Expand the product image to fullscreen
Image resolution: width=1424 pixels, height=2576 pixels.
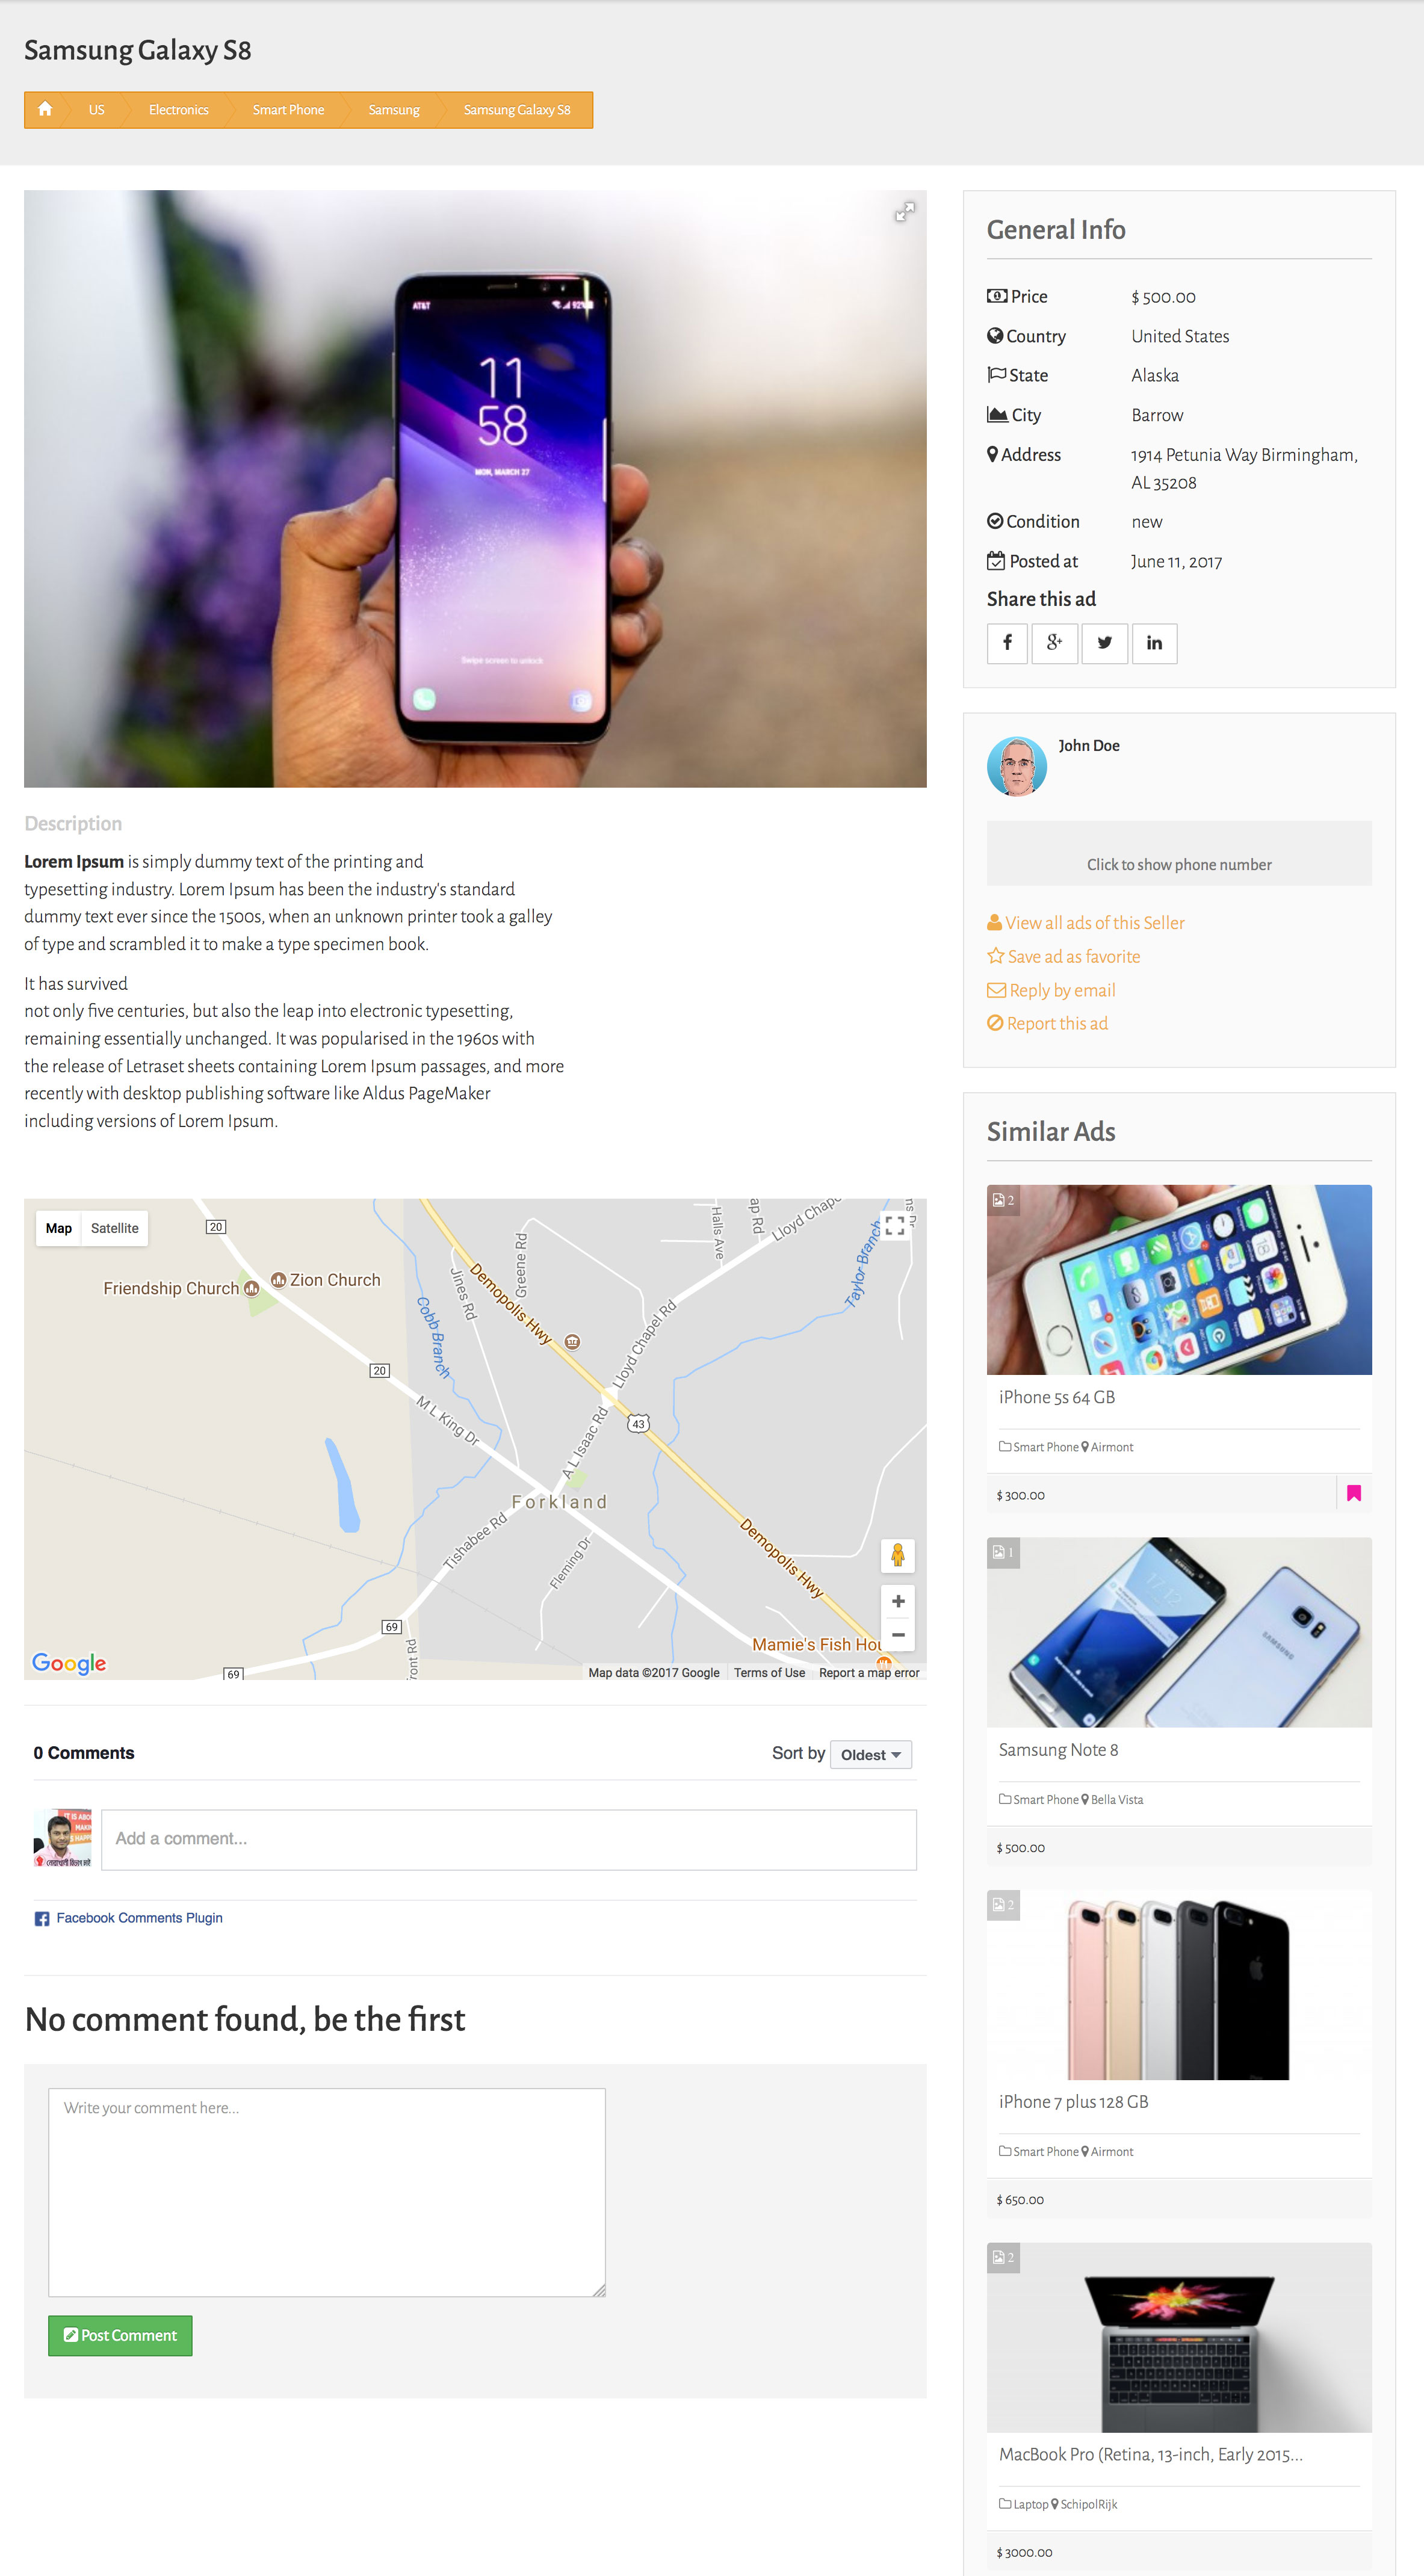coord(904,212)
